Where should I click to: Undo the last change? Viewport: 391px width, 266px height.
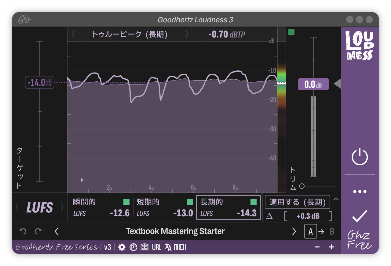tap(23, 231)
